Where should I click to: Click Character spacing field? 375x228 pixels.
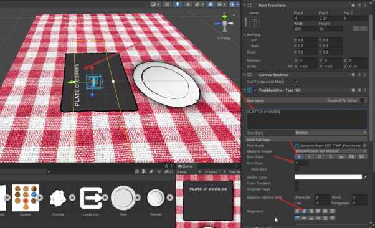tap(322, 197)
